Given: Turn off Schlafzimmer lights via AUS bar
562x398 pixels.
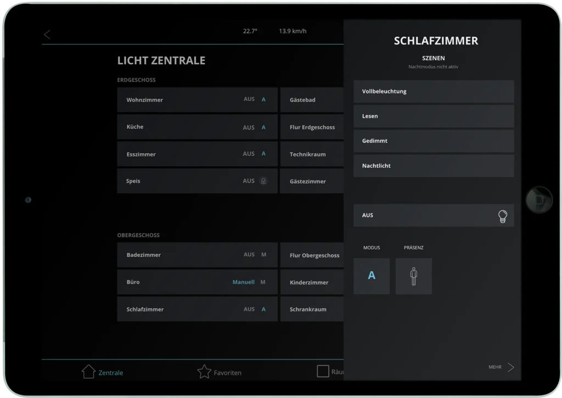Looking at the screenshot, I should [x=434, y=215].
